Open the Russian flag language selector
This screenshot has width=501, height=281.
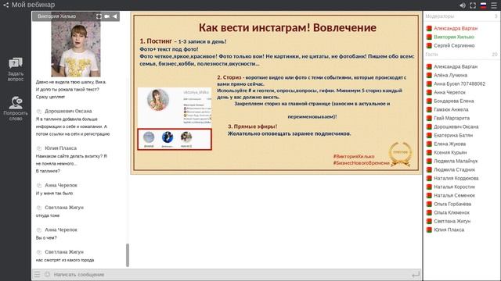click(x=484, y=5)
